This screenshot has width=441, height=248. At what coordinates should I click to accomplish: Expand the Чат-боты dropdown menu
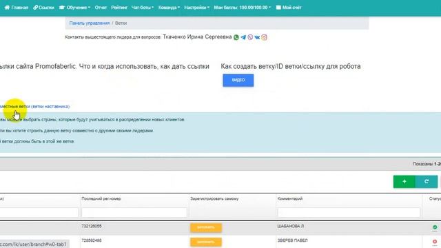pyautogui.click(x=143, y=8)
